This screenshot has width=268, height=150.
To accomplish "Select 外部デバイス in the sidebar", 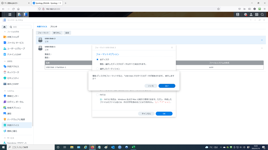I will click(x=17, y=125).
